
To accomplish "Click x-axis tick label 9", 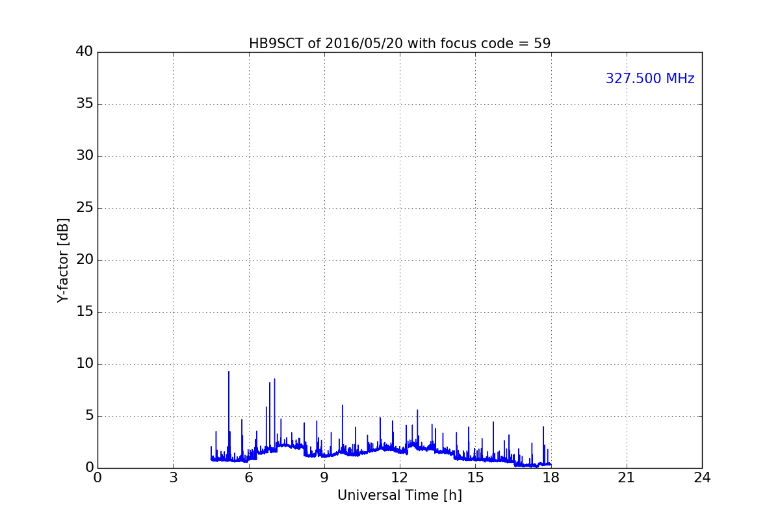I will 324,478.
